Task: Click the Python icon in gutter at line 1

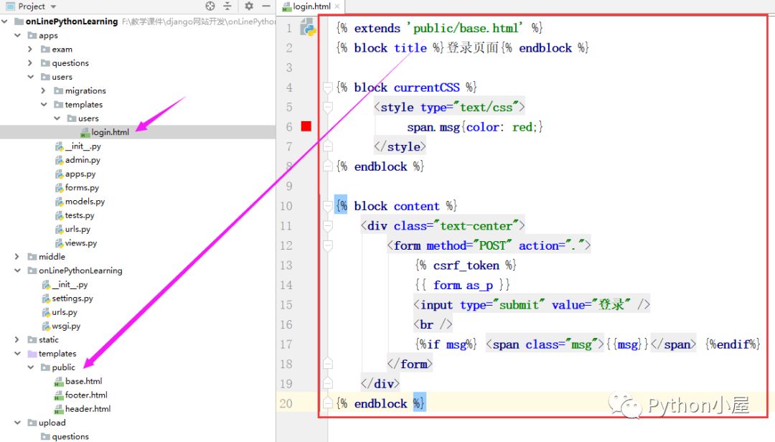Action: pyautogui.click(x=308, y=27)
